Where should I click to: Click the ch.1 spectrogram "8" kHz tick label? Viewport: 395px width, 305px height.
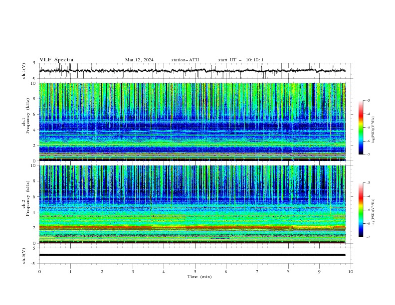pos(35,99)
